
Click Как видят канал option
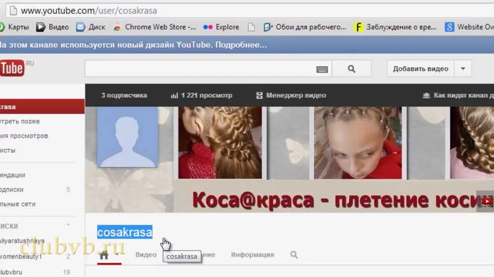458,95
